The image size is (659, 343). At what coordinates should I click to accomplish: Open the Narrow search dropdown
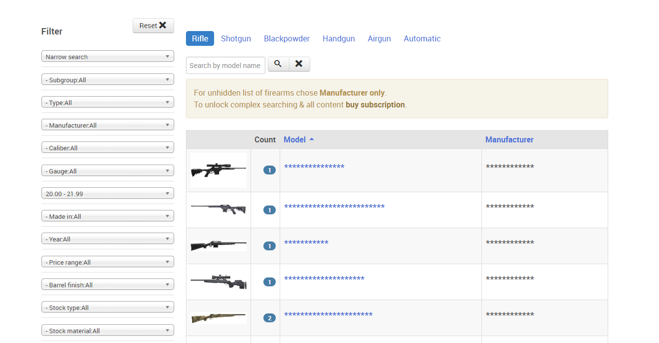[x=108, y=56]
